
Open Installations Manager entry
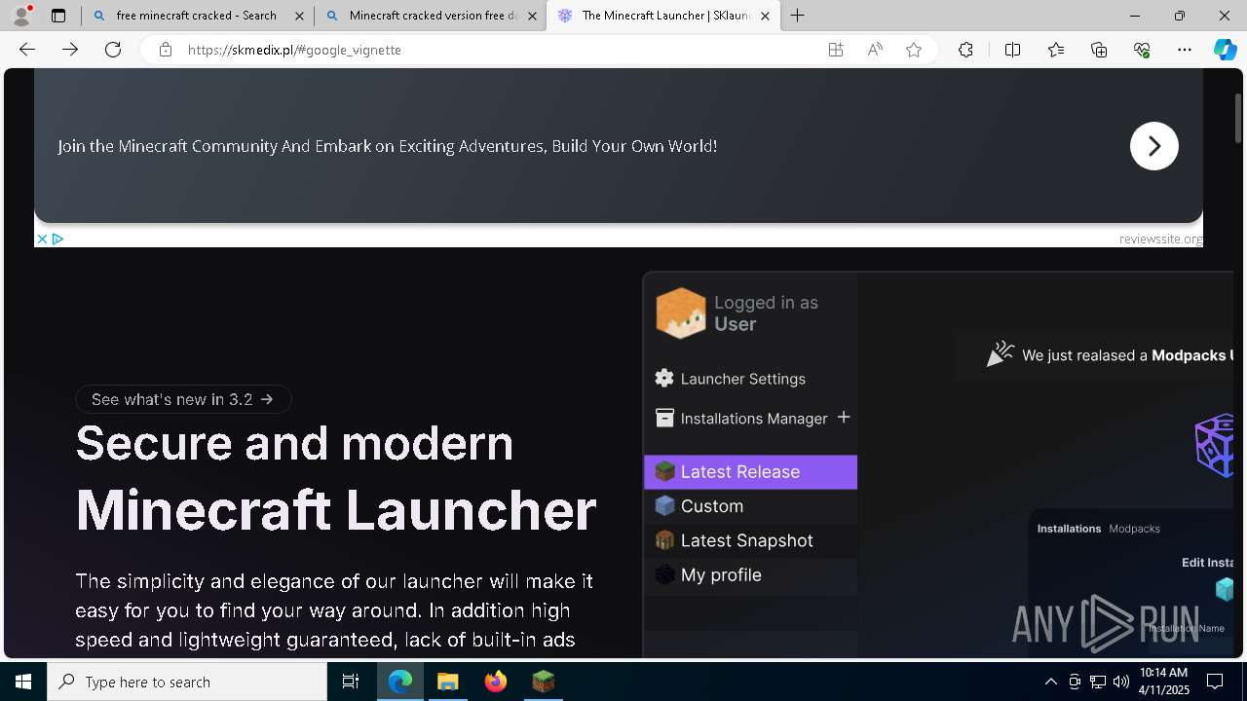(741, 419)
